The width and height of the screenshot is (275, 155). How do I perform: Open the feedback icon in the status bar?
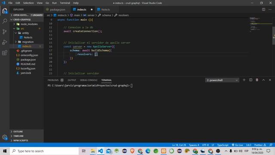271,145
